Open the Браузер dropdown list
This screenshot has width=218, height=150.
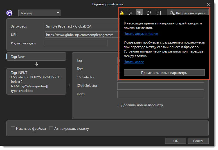(x=39, y=13)
